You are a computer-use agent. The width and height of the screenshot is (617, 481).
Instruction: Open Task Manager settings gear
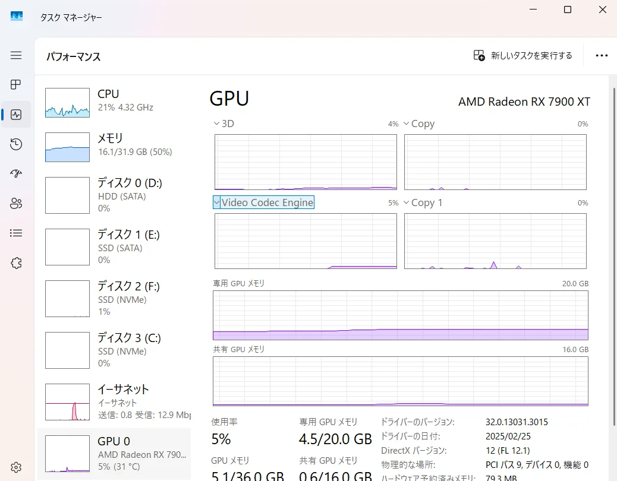(x=16, y=467)
